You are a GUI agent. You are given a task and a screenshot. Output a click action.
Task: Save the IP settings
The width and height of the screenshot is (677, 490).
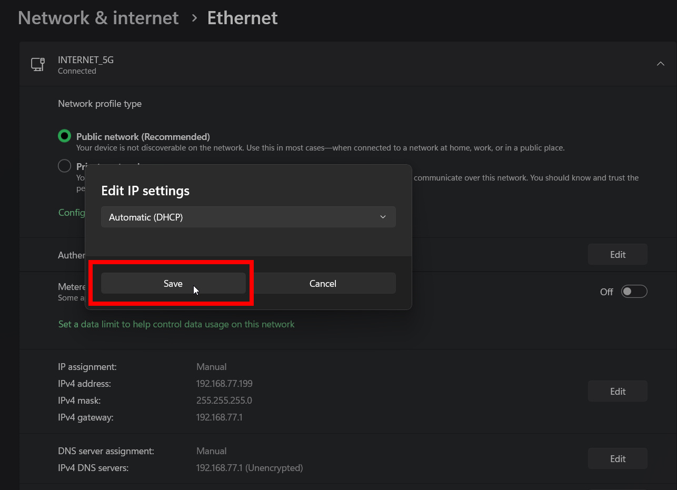coord(173,283)
